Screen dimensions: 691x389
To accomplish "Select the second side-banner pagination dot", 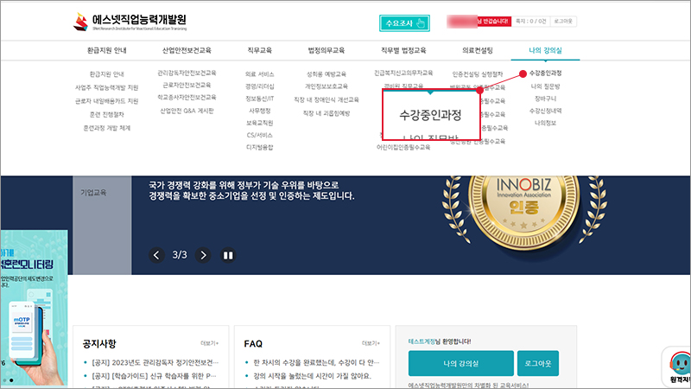I will coord(11,379).
